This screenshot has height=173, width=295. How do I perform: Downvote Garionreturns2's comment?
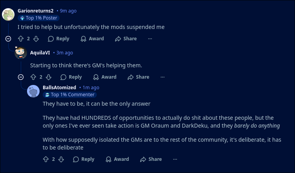click(36, 39)
